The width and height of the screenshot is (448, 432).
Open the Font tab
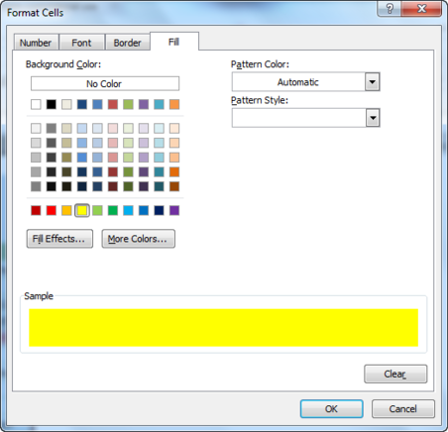tap(81, 43)
